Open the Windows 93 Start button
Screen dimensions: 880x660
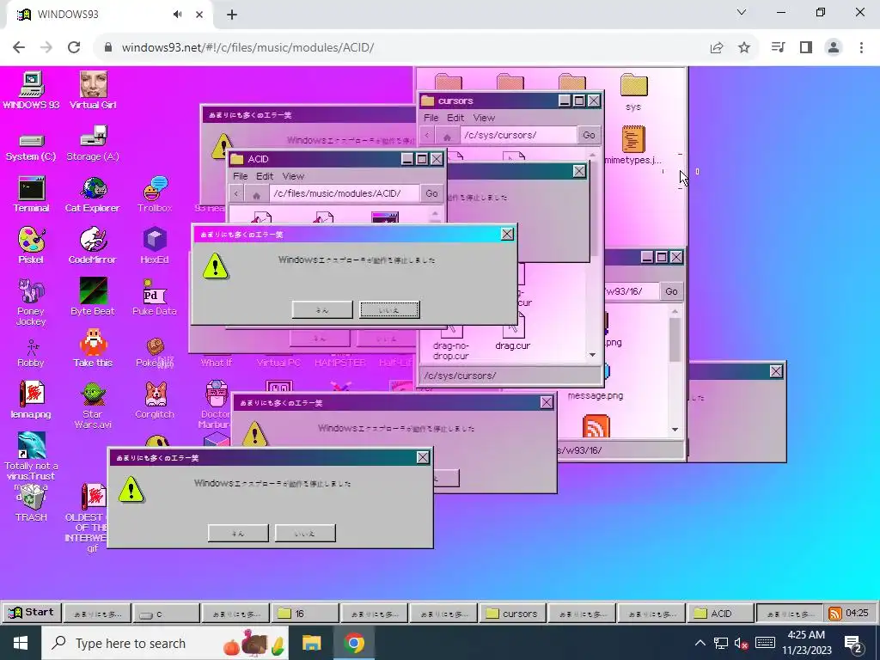(x=32, y=613)
